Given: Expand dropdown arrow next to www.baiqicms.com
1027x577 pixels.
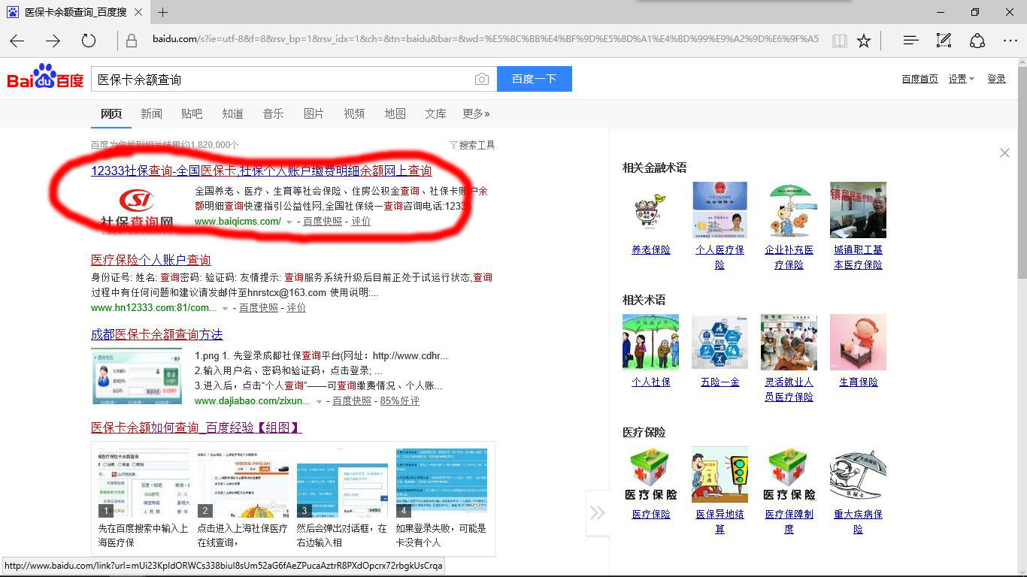Looking at the screenshot, I should click(x=289, y=222).
